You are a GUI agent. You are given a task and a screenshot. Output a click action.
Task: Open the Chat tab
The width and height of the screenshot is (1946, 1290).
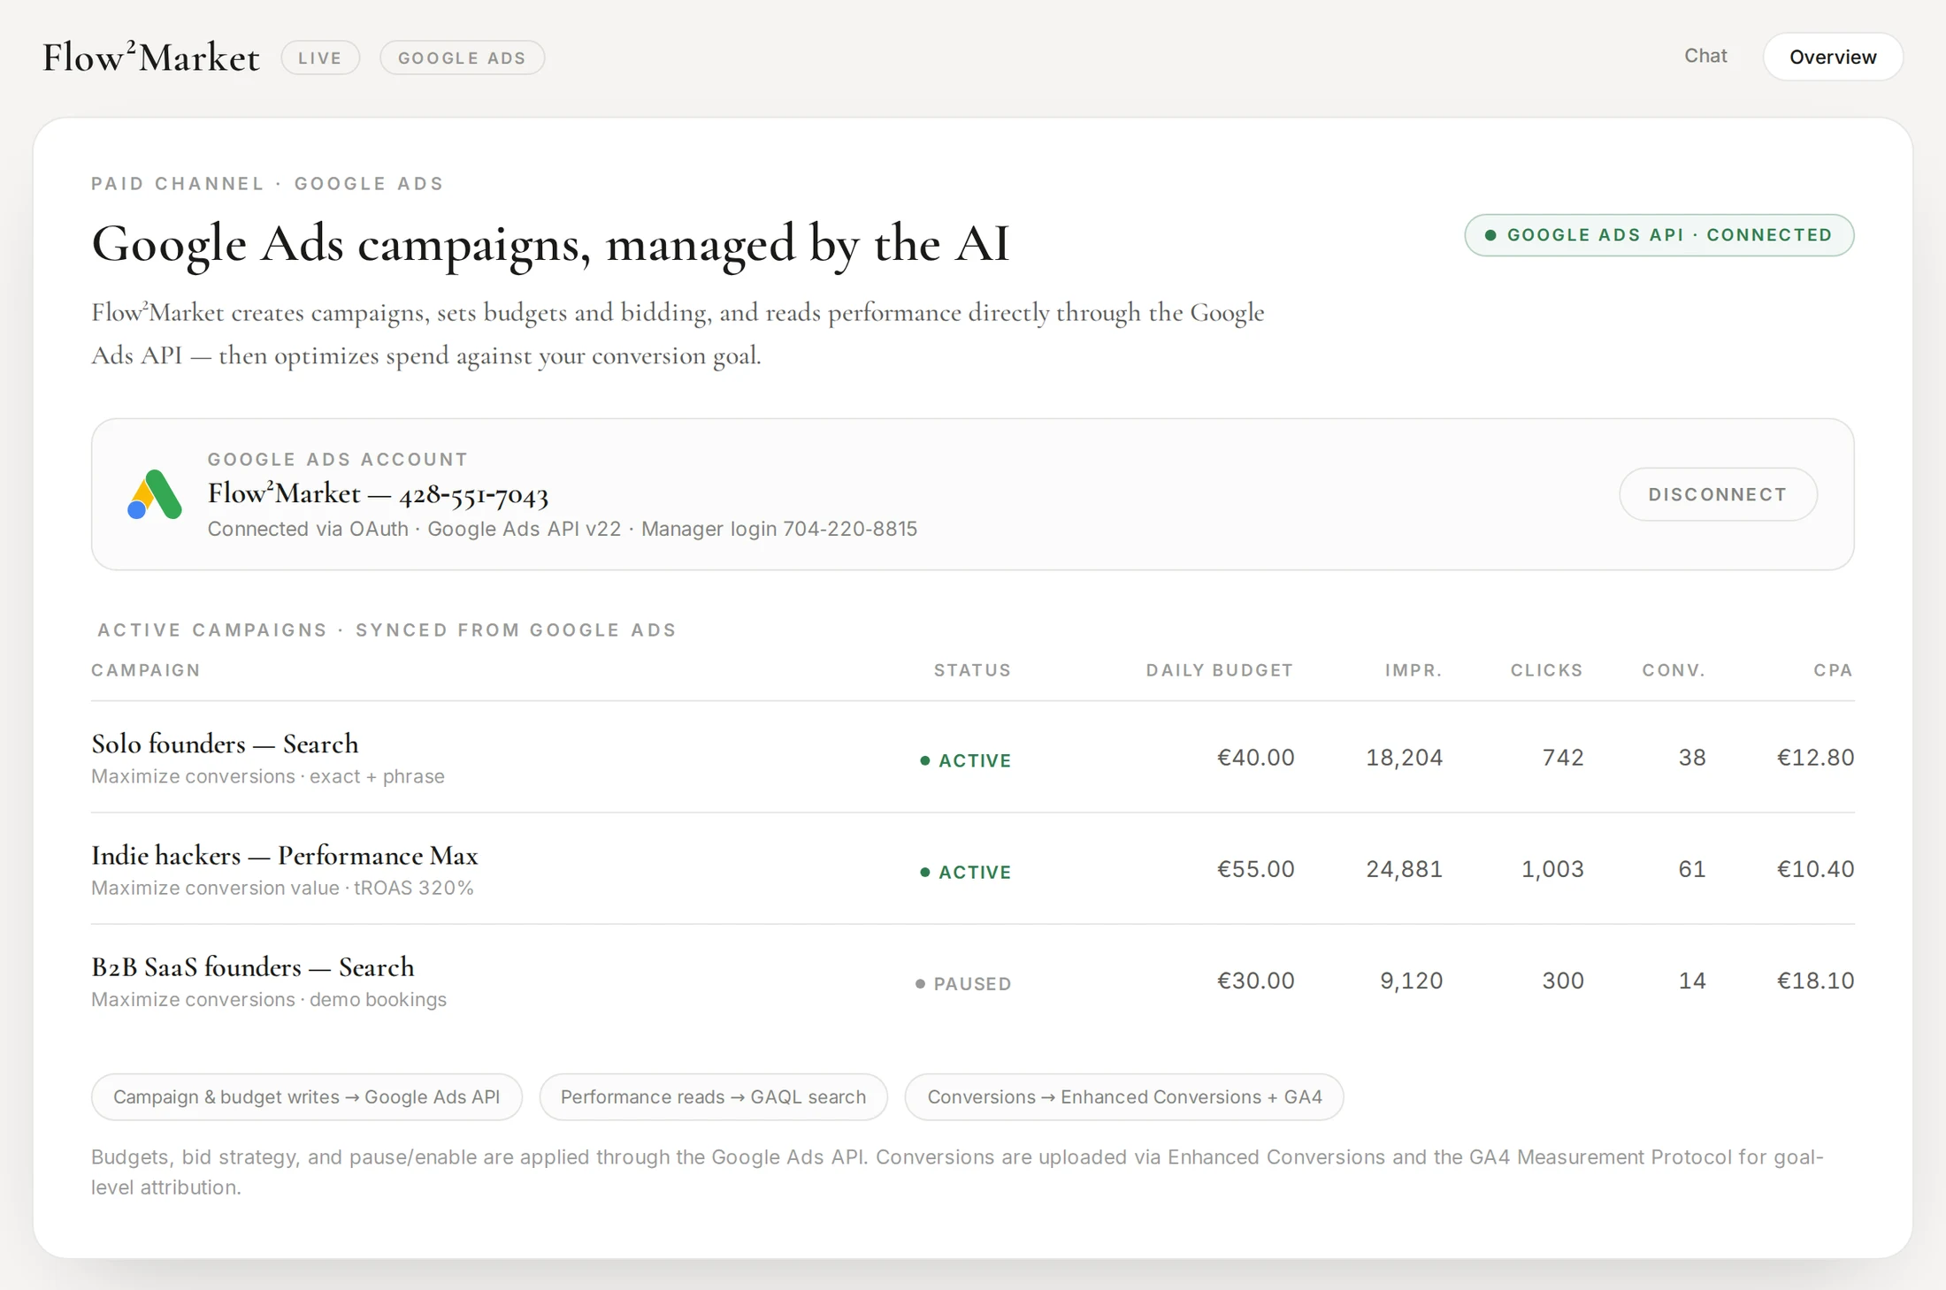(x=1705, y=56)
